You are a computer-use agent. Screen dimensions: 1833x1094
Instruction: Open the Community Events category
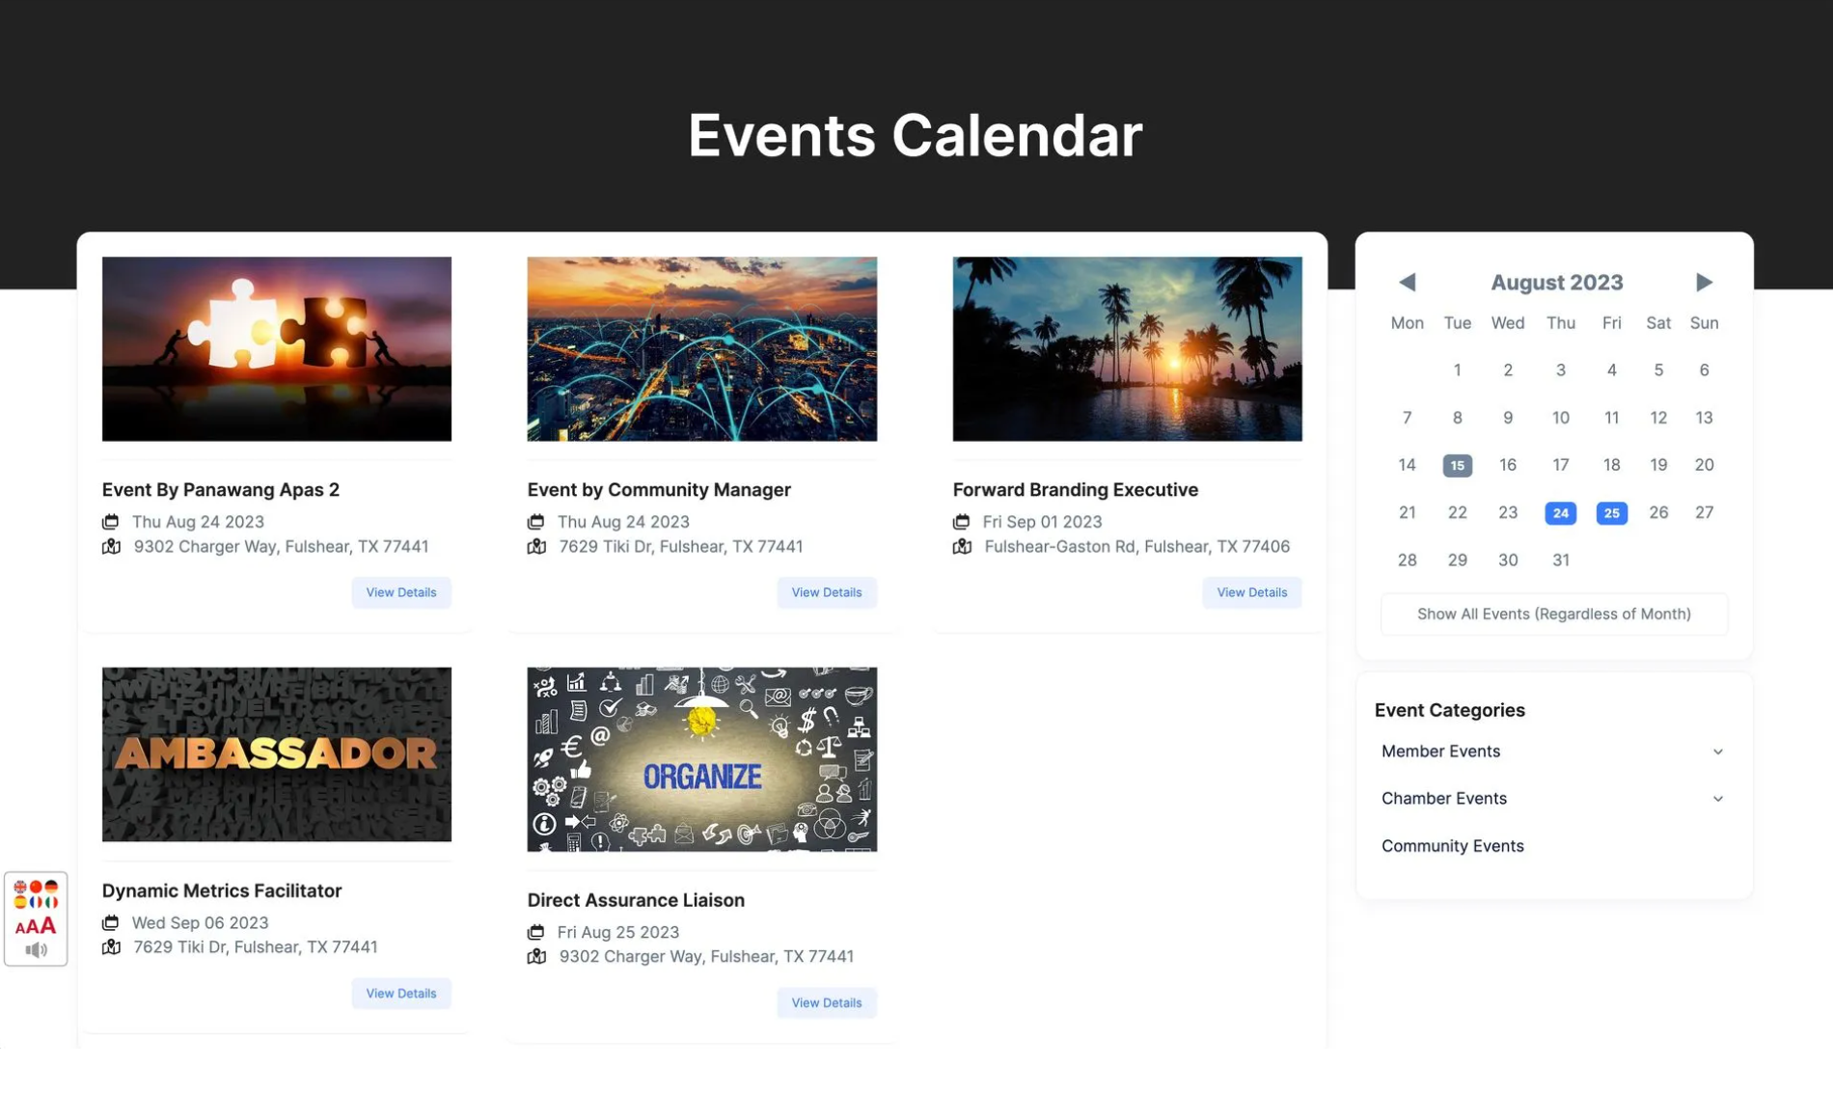click(x=1452, y=846)
